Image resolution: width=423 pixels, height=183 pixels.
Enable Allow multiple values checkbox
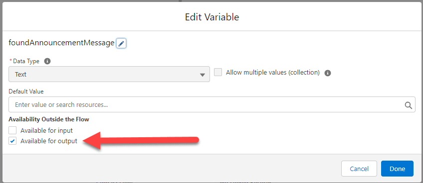(218, 73)
